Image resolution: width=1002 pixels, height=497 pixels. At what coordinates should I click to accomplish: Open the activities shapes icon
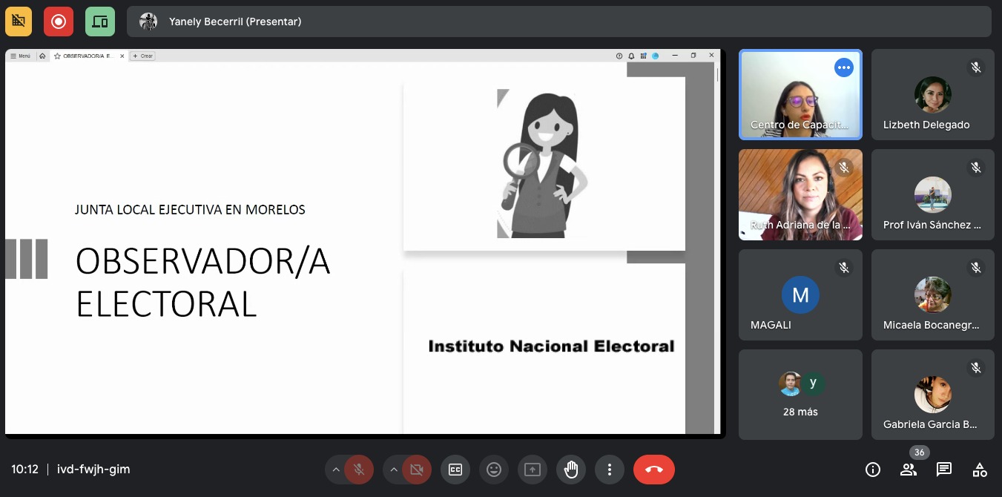980,470
